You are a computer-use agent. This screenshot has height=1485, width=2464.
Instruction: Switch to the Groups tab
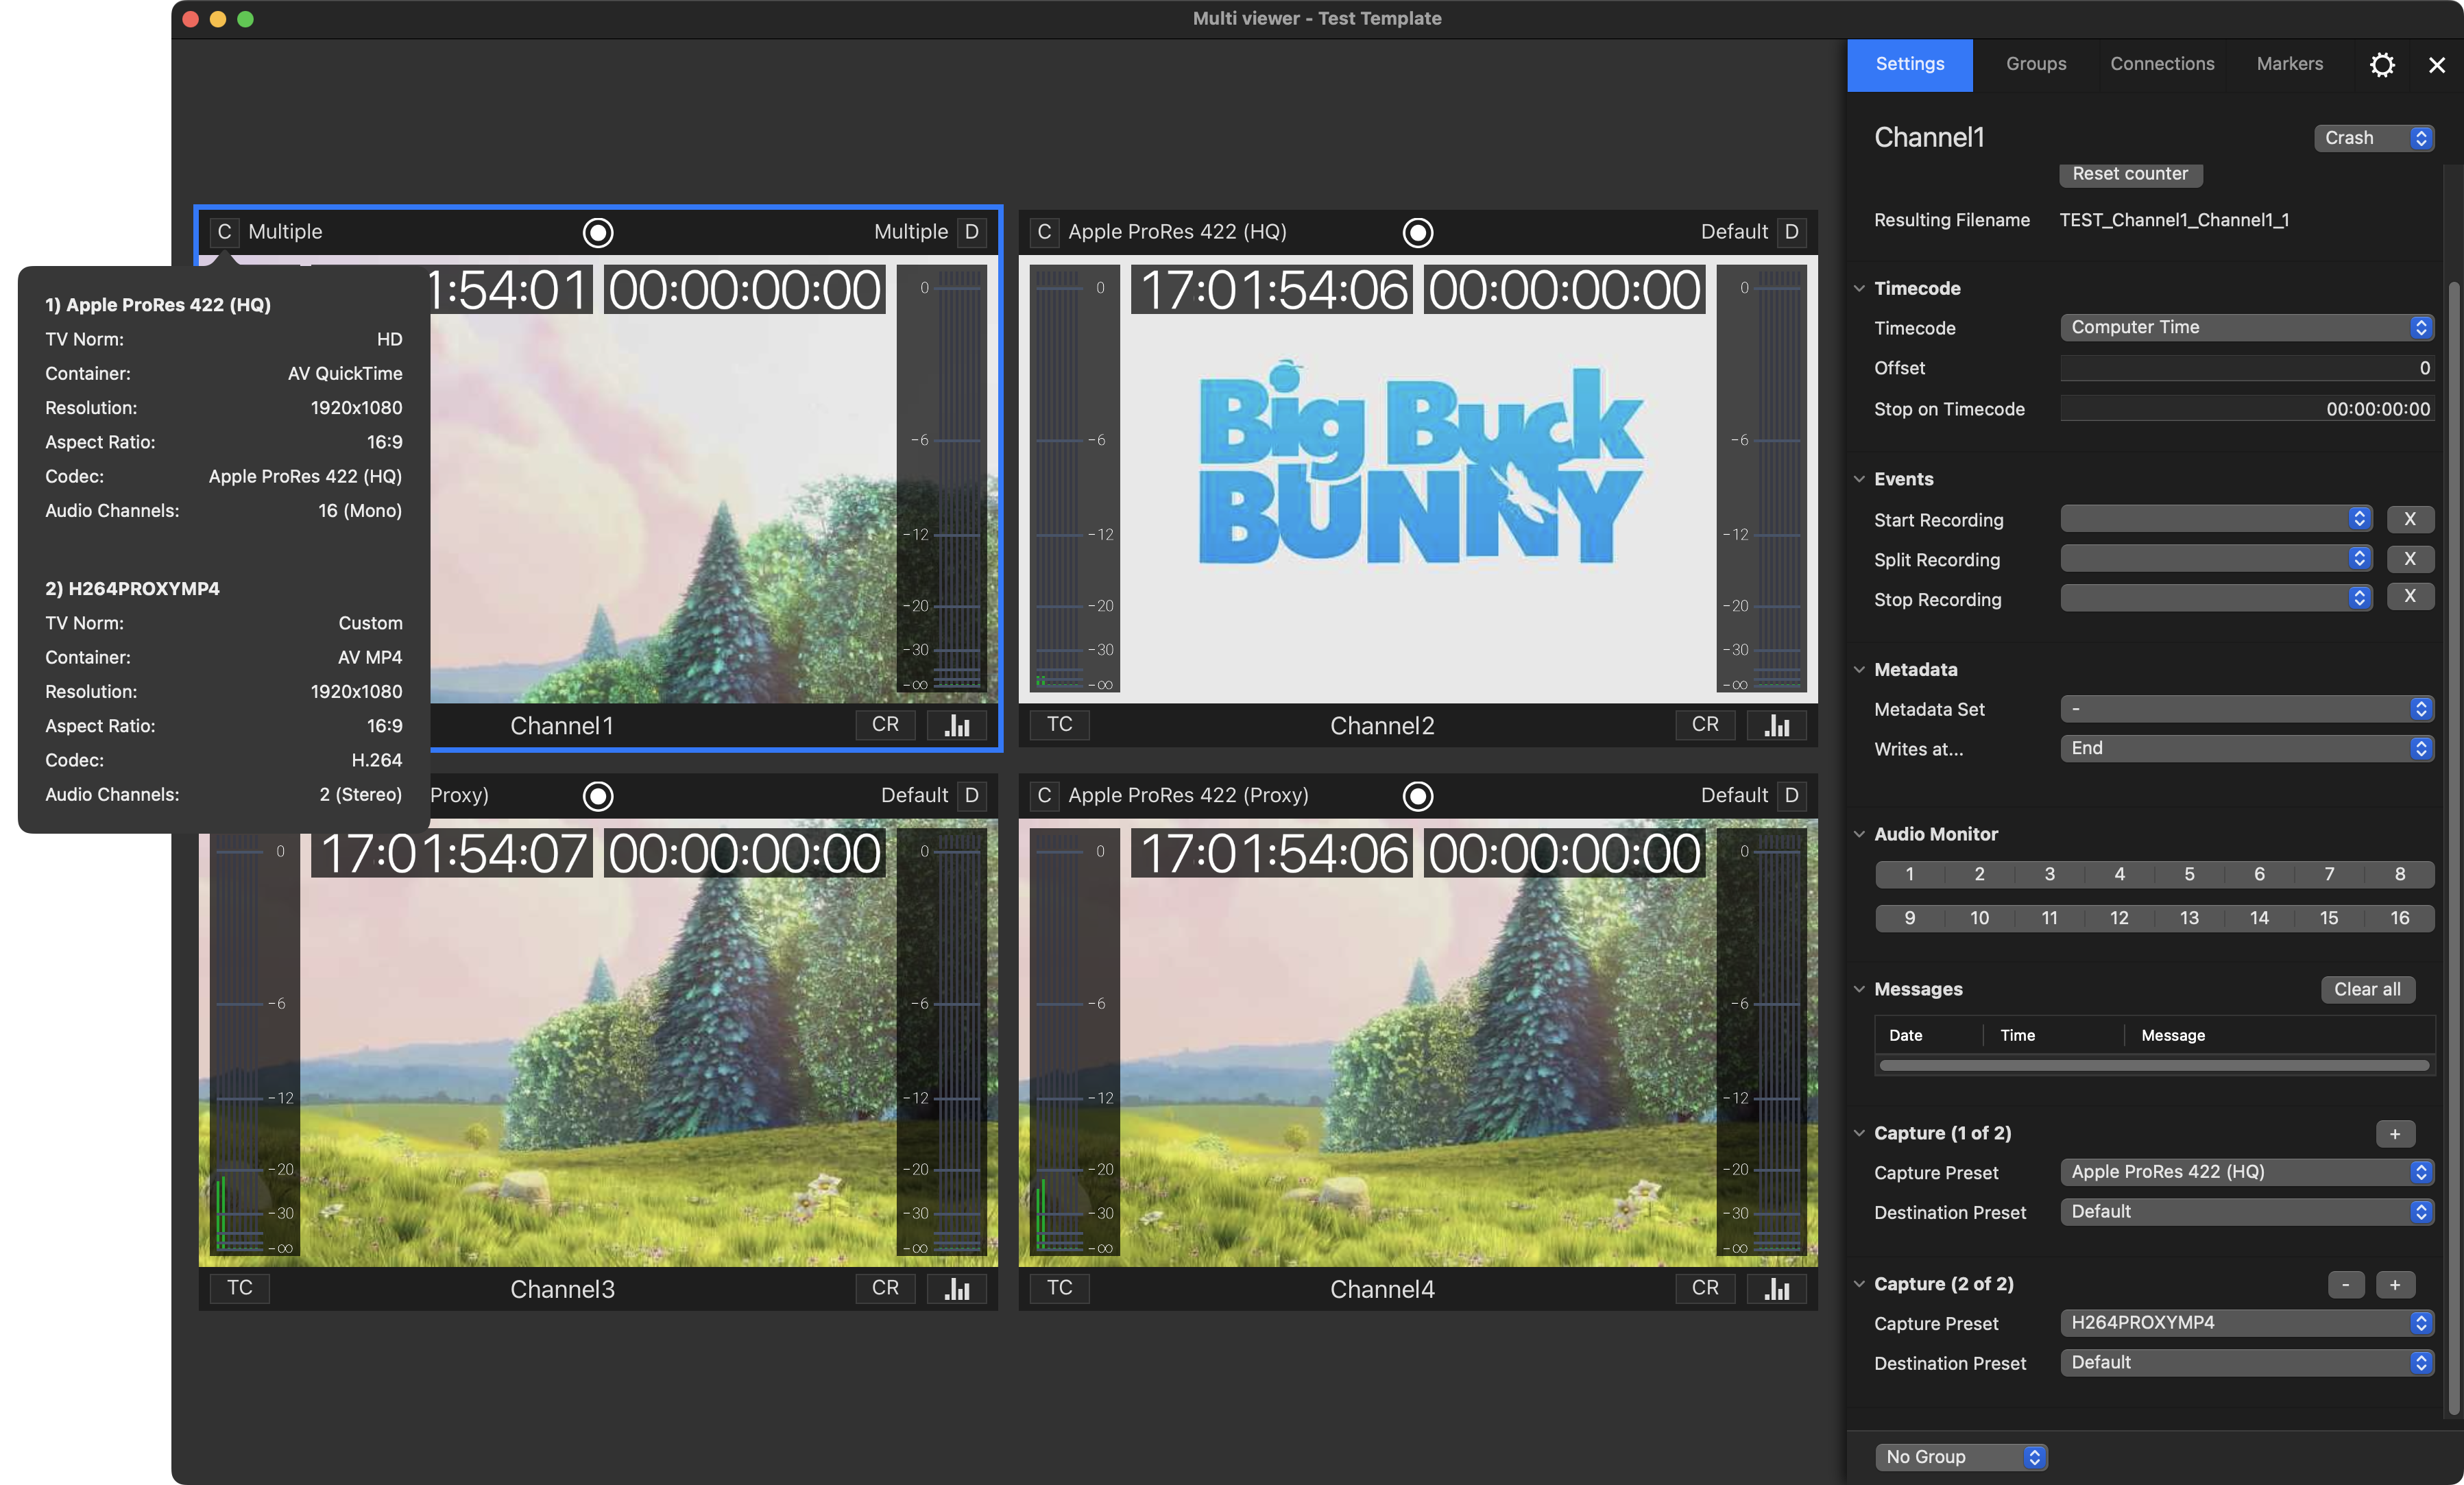(2036, 65)
